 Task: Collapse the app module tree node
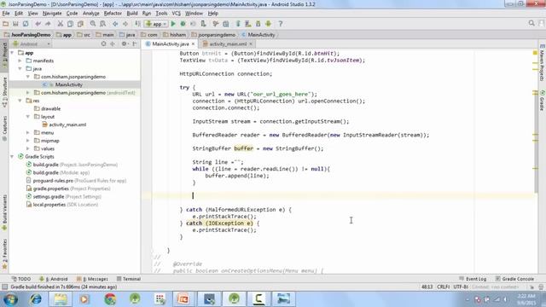pyautogui.click(x=12, y=53)
